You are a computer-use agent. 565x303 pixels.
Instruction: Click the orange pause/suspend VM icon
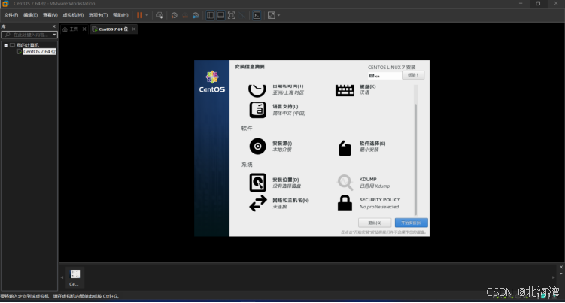[139, 15]
